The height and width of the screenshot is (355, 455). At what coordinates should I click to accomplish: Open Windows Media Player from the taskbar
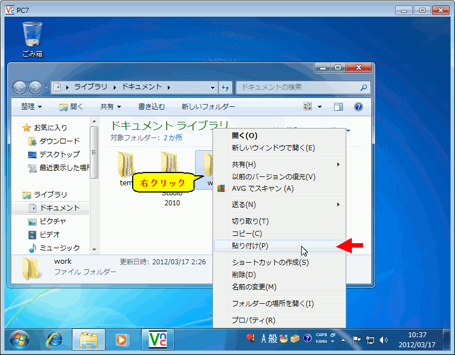coord(123,339)
